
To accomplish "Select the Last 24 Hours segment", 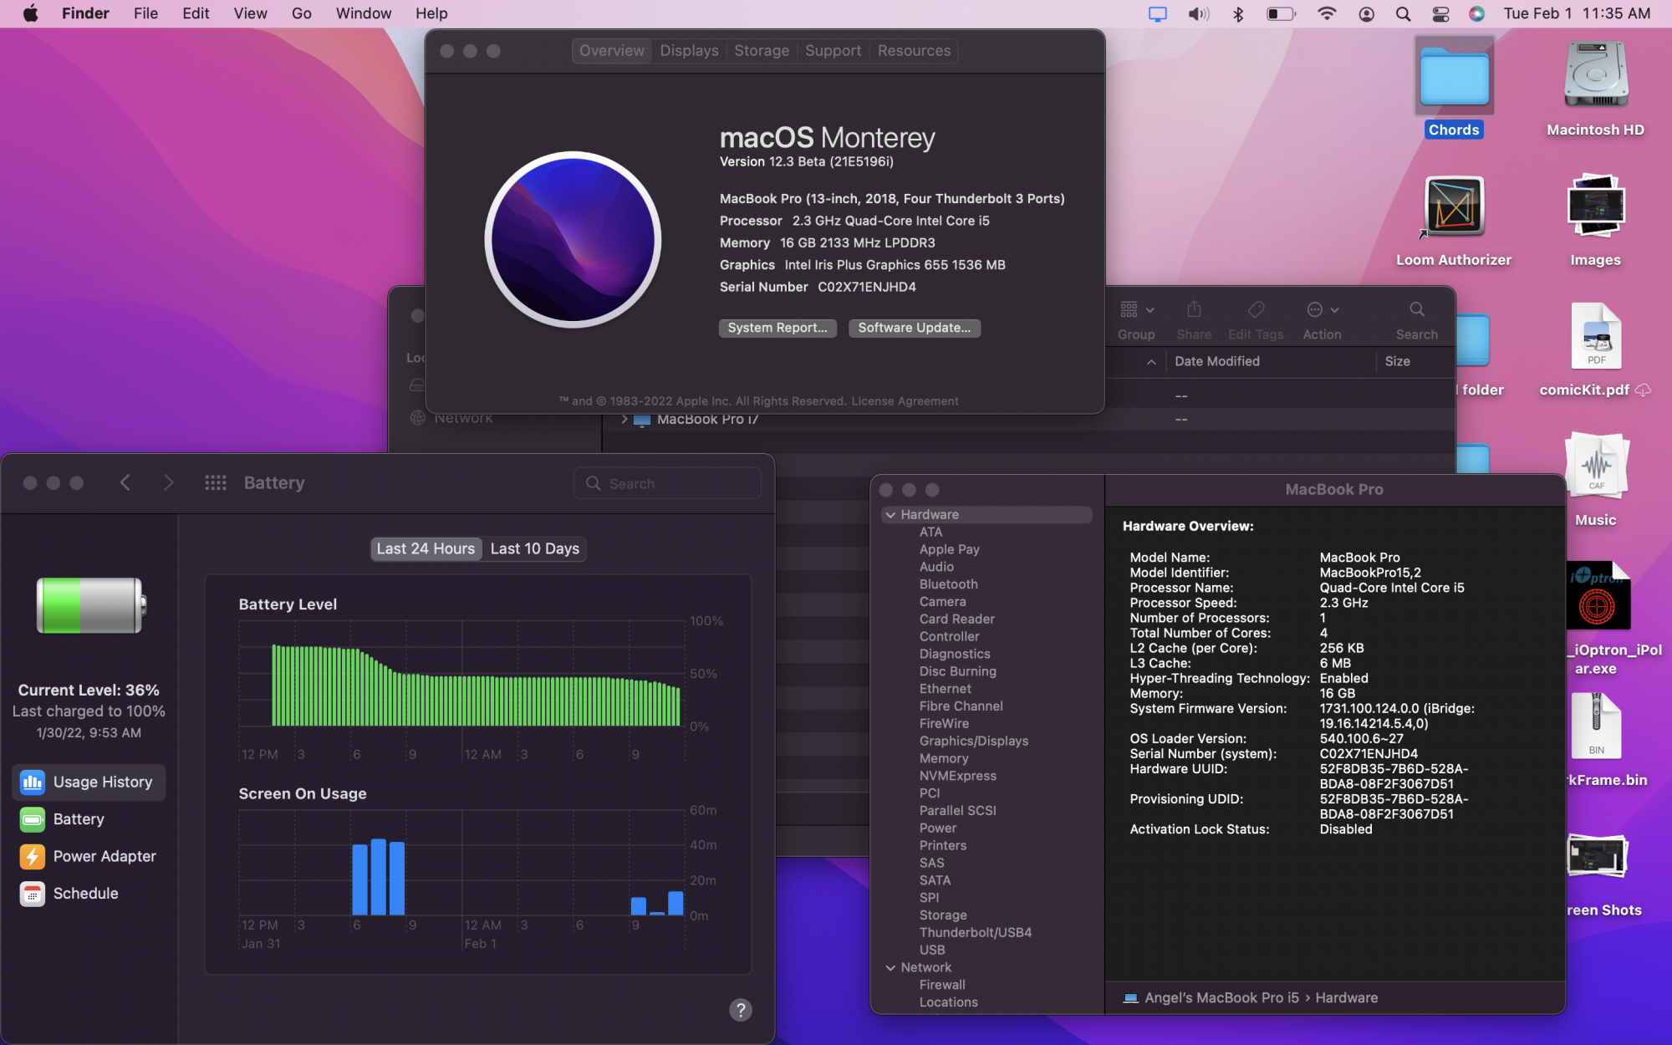I will (x=426, y=548).
